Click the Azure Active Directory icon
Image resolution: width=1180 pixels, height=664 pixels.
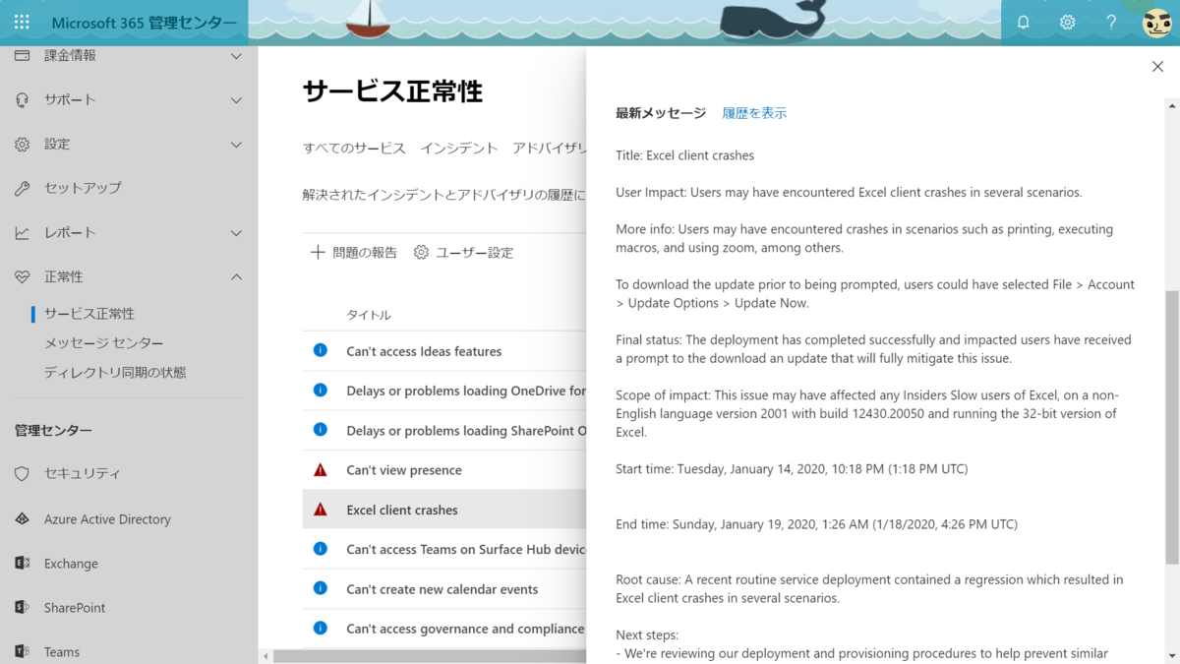22,519
